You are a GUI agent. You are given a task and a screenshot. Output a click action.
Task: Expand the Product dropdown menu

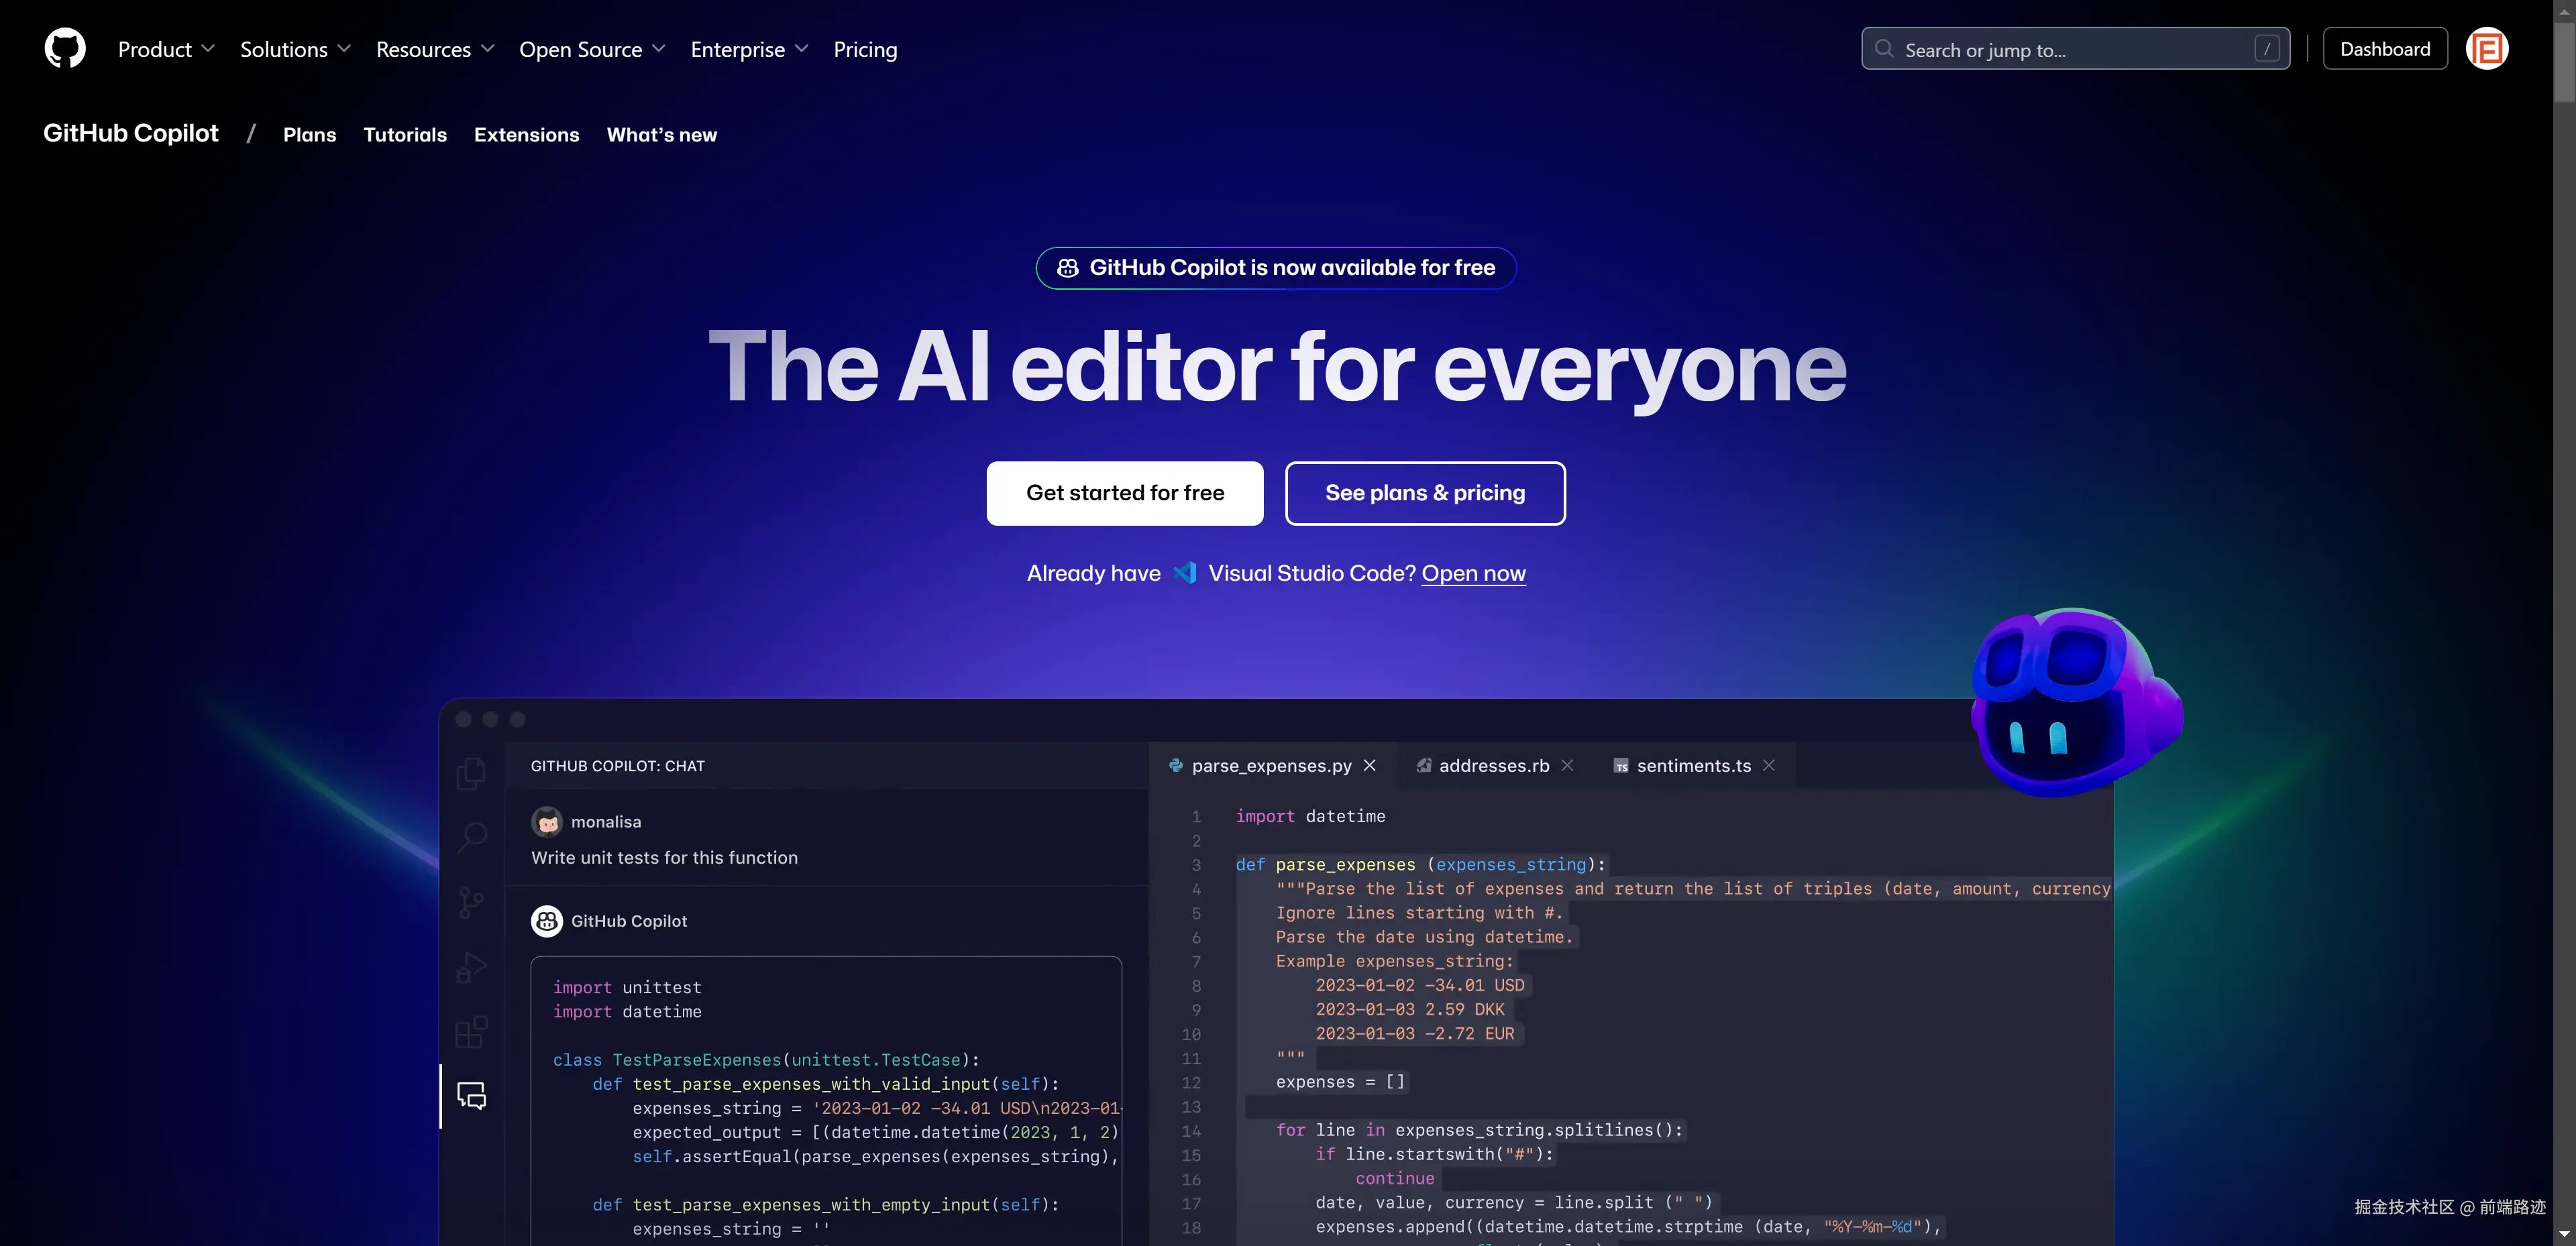coord(166,50)
